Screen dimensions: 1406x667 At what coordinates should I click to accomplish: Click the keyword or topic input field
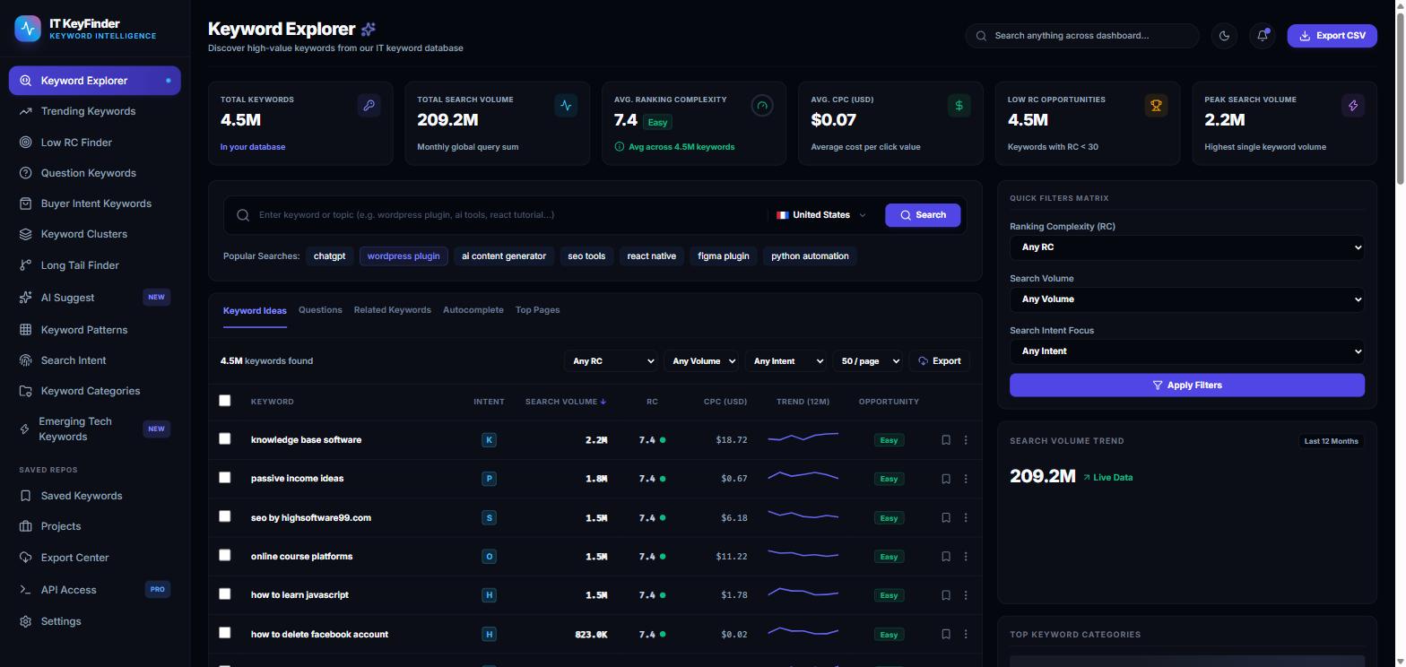[508, 215]
